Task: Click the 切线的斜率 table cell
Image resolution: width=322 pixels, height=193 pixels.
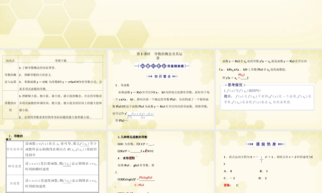Action: click(14, 149)
